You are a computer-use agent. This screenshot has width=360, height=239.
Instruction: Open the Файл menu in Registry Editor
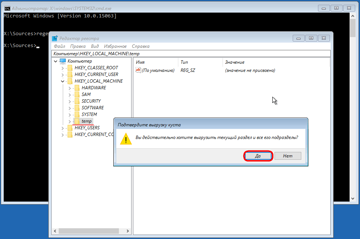coord(59,46)
